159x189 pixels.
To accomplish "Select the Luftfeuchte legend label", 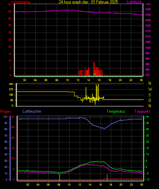I will tap(32, 111).
